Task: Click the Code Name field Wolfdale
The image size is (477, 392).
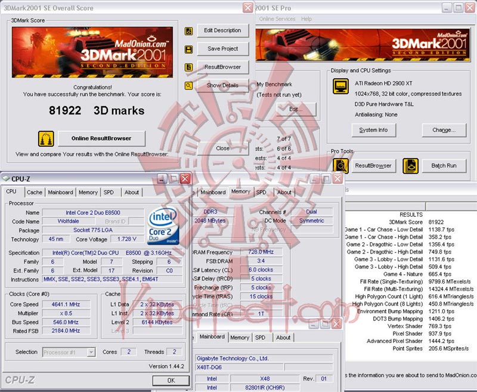Action: coord(68,221)
